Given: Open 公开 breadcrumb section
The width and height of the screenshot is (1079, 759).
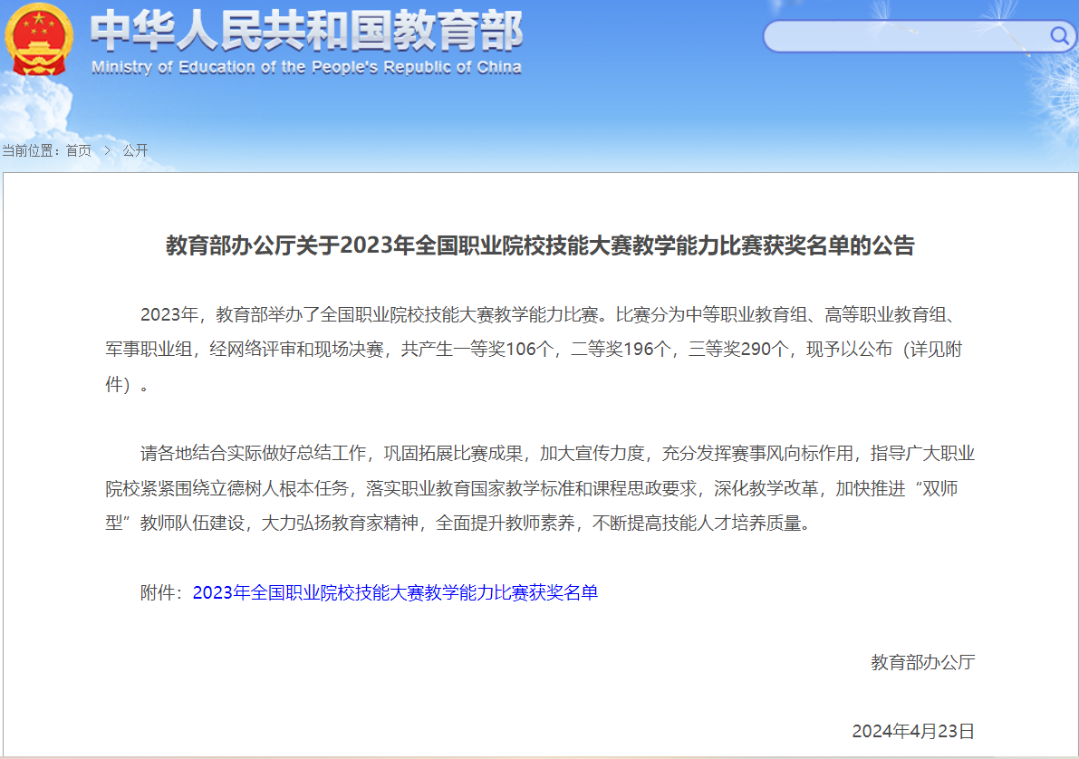Looking at the screenshot, I should pyautogui.click(x=135, y=150).
